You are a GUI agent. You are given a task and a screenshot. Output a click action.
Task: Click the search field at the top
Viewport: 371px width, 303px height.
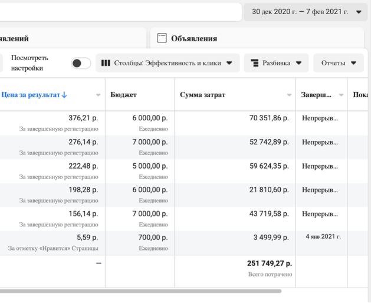pos(118,12)
